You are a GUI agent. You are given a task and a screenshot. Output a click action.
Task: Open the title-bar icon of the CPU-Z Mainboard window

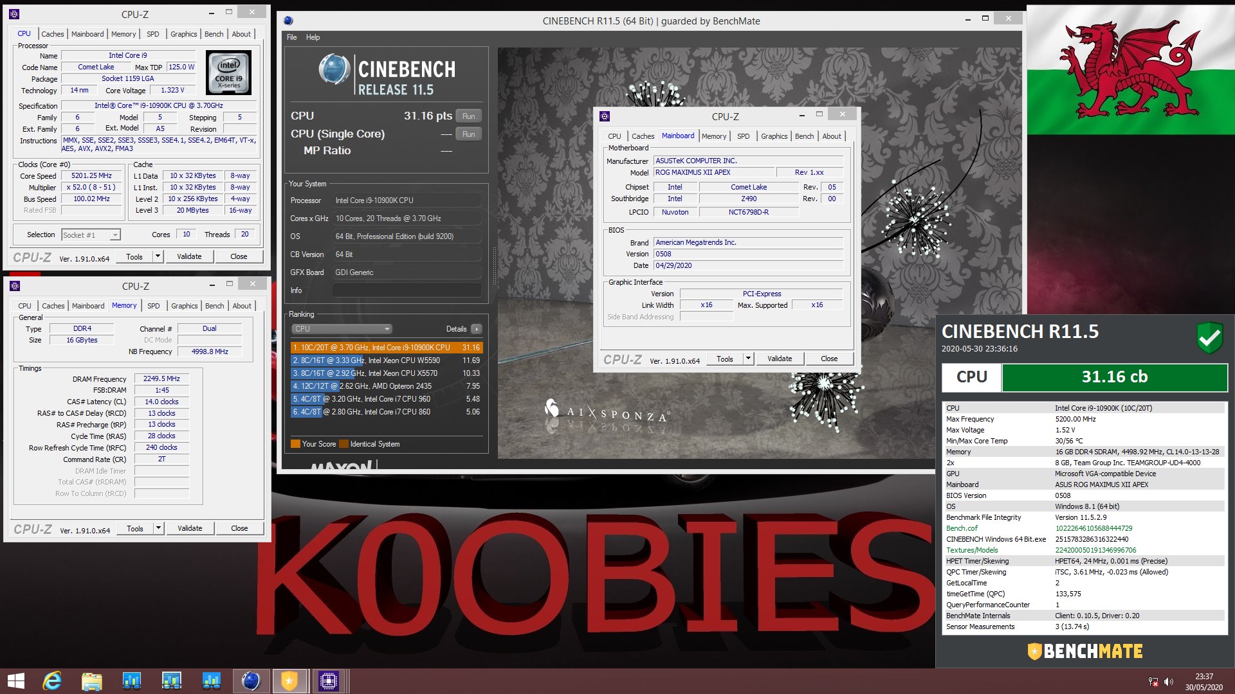pos(604,116)
